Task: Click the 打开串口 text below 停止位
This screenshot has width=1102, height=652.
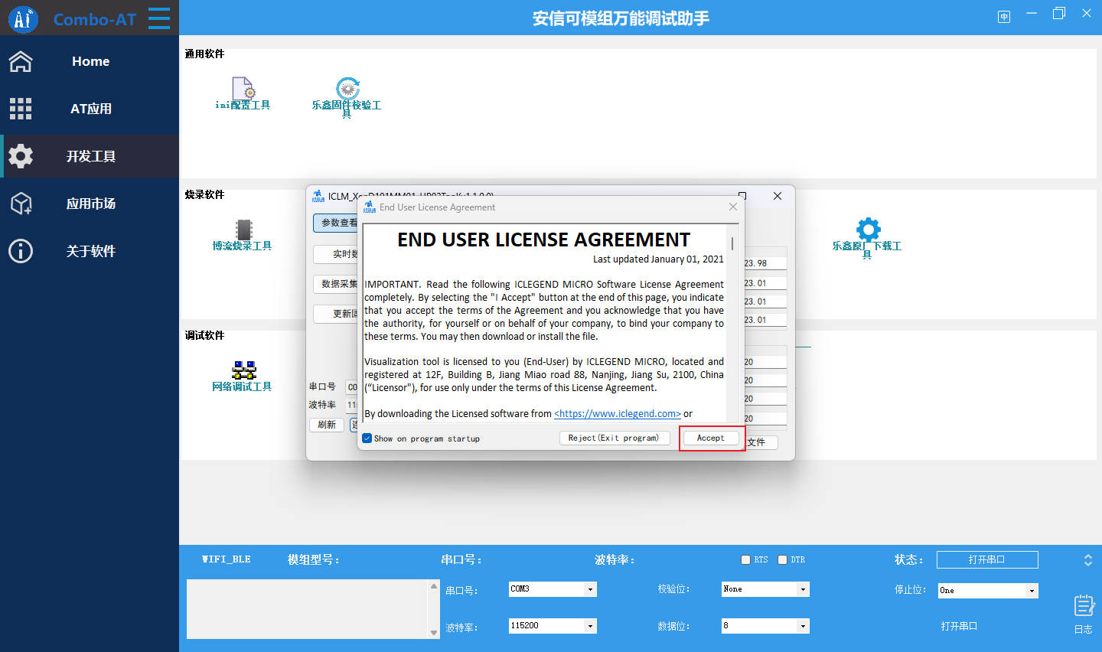Action: point(960,626)
